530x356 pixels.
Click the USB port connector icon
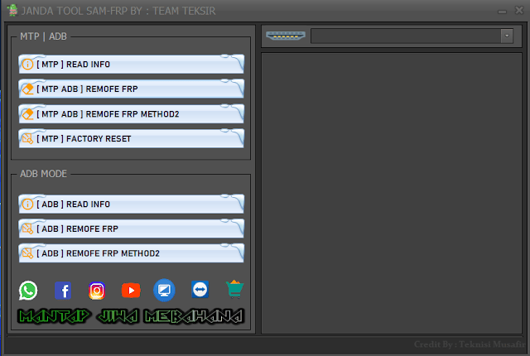click(286, 36)
